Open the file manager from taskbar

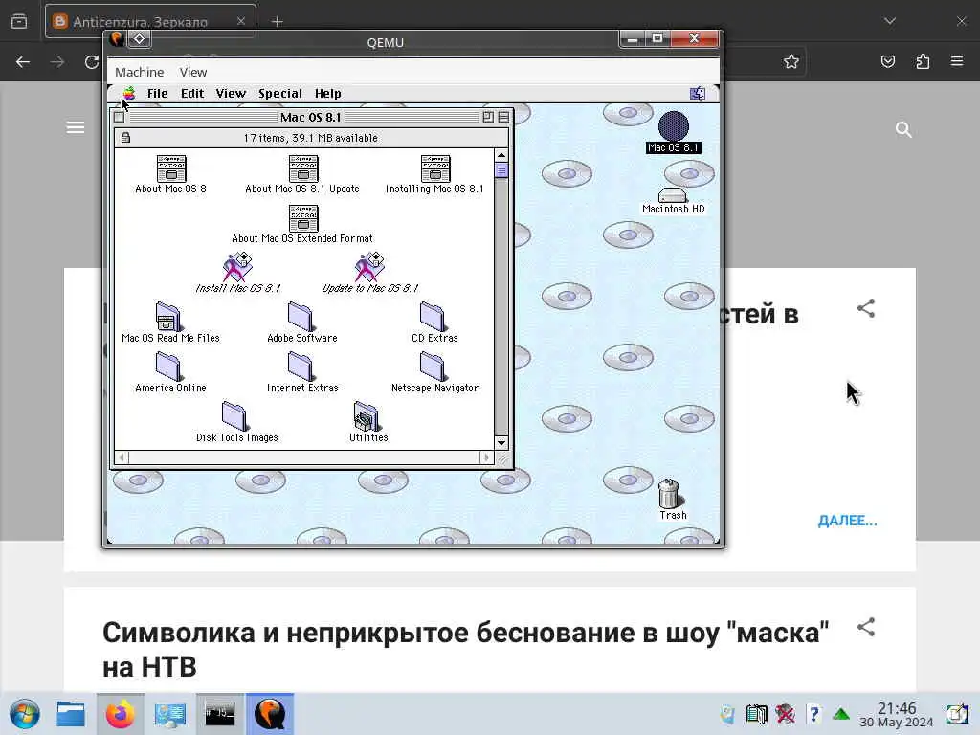71,714
